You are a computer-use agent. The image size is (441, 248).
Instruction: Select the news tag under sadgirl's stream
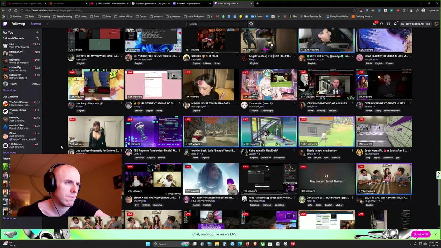coord(310,111)
